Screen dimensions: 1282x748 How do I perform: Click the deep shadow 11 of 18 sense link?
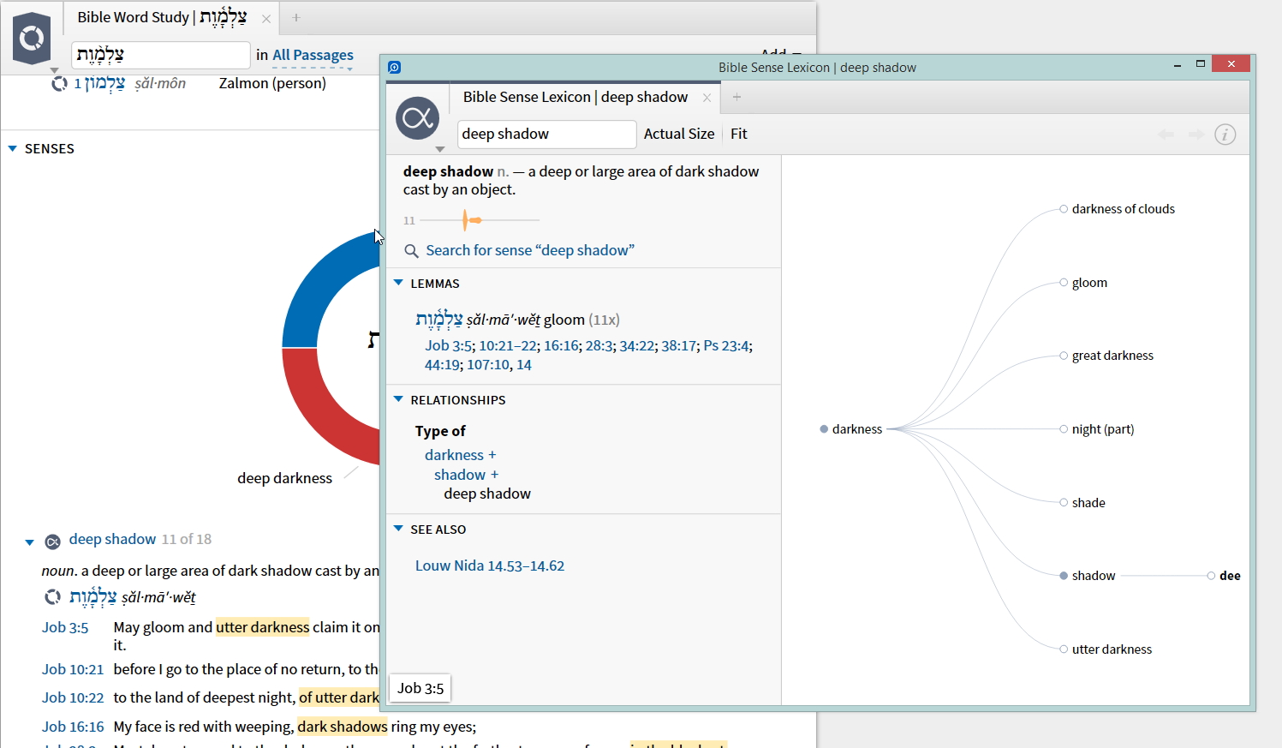[112, 539]
